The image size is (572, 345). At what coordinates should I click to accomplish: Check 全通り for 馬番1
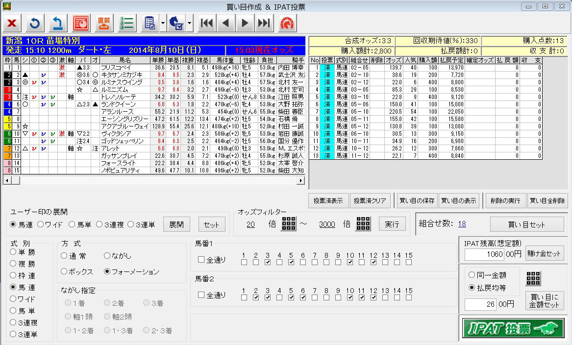tap(212, 260)
